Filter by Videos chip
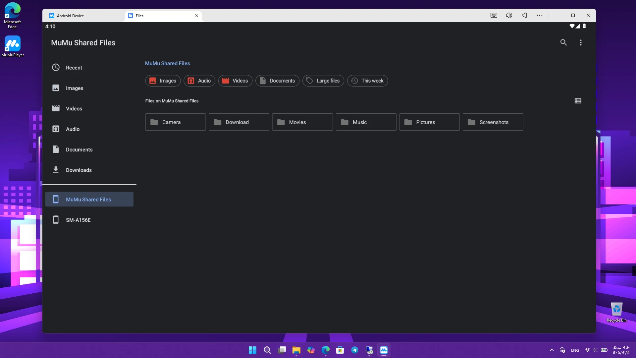The height and width of the screenshot is (358, 636). [235, 81]
